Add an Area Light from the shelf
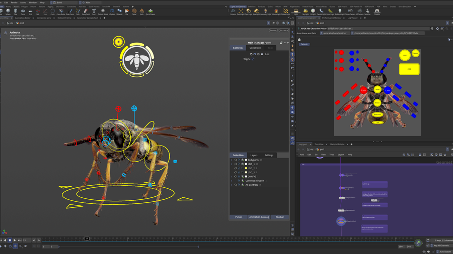 pyautogui.click(x=256, y=12)
